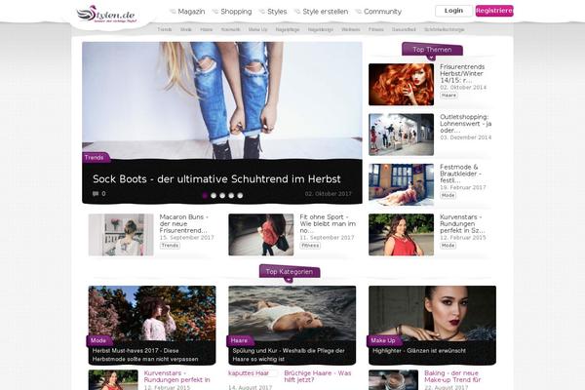Image resolution: width=585 pixels, height=390 pixels.
Task: Click the Trends badge on main slider
Action: [x=95, y=157]
